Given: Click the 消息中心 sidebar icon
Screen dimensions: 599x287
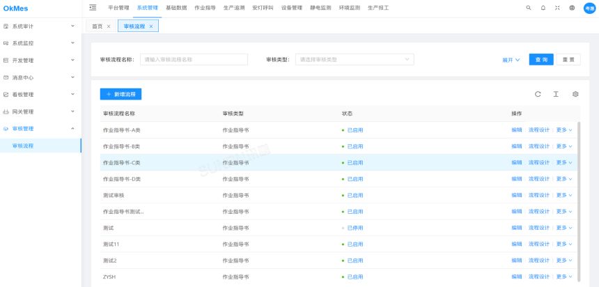Looking at the screenshot, I should [6, 77].
